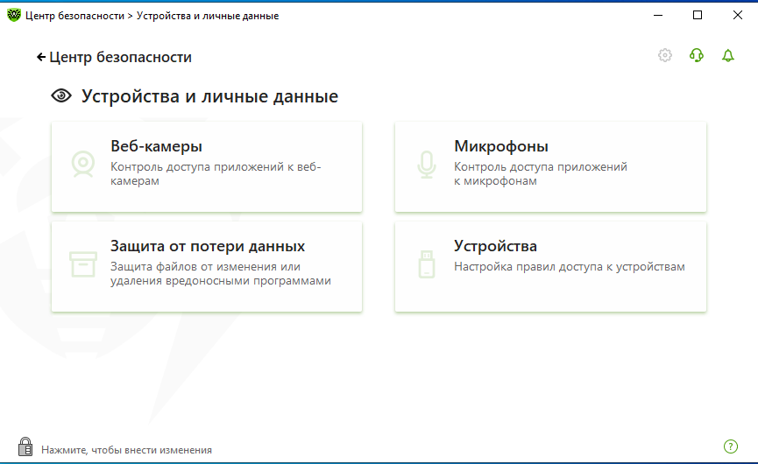Viewport: 758px width, 464px height.
Task: Maximize the window
Action: click(x=697, y=15)
